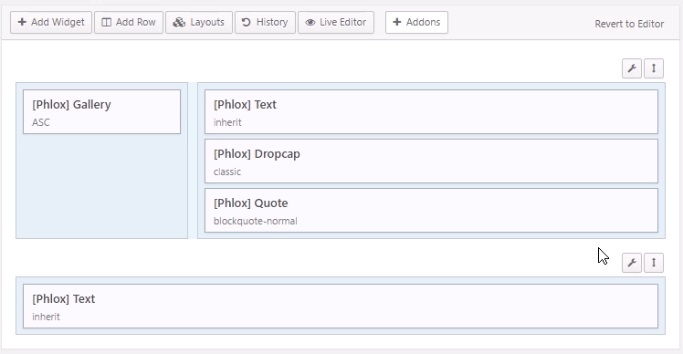Click the Add Row button
This screenshot has height=354, width=683.
(x=129, y=22)
